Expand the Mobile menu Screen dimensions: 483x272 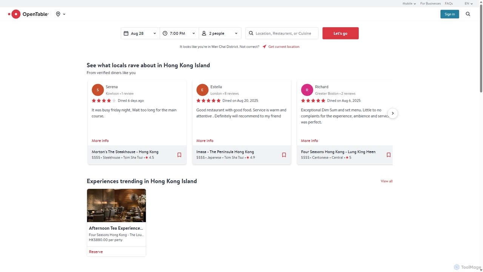tap(409, 3)
